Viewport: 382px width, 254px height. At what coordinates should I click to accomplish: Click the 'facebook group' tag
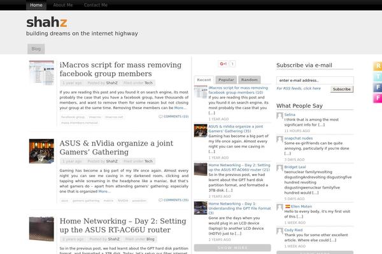point(73,117)
